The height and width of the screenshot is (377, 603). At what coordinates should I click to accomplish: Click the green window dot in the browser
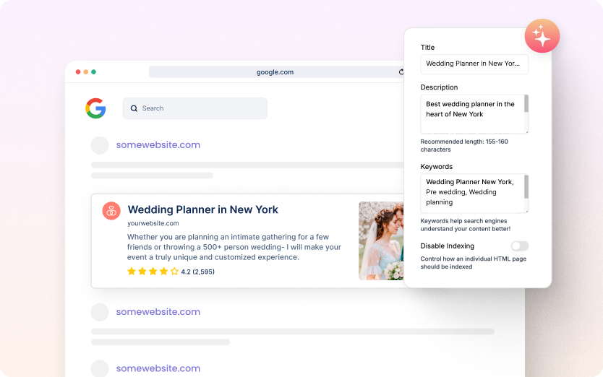coord(93,72)
